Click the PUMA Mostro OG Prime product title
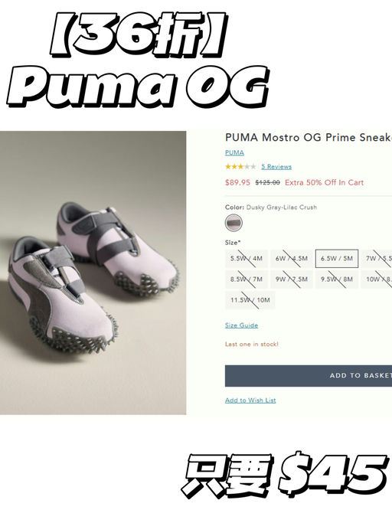Screen dimensions: 392x523 click(x=309, y=137)
